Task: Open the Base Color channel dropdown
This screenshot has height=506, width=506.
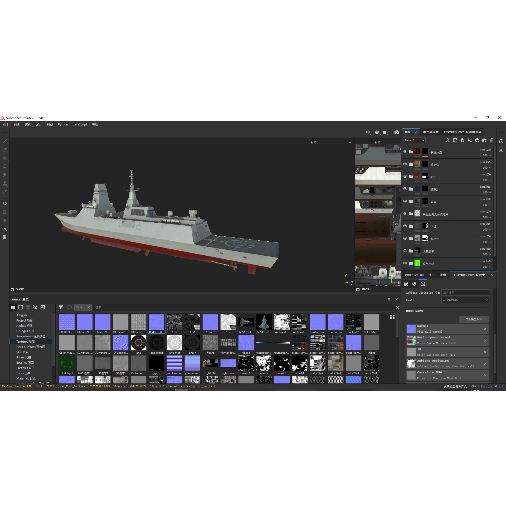Action: [x=414, y=140]
